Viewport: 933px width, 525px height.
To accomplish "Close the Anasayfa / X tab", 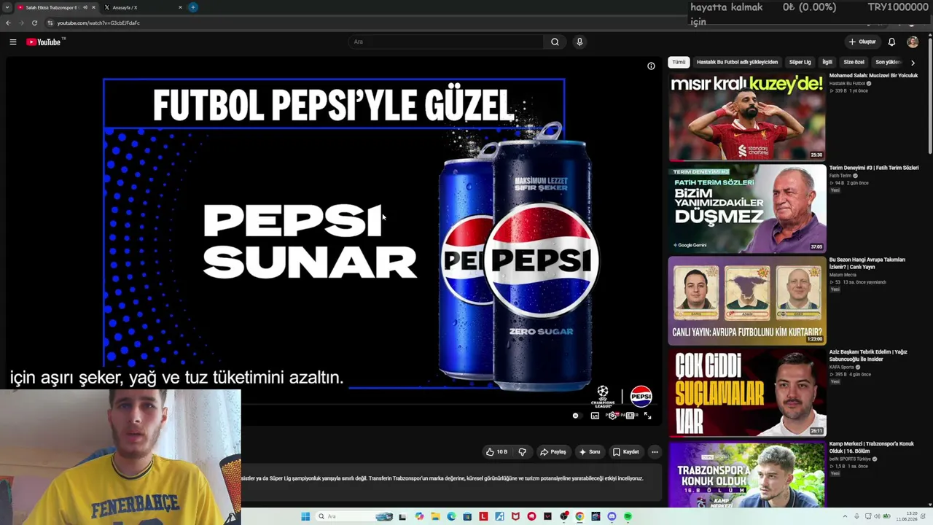I will (180, 7).
